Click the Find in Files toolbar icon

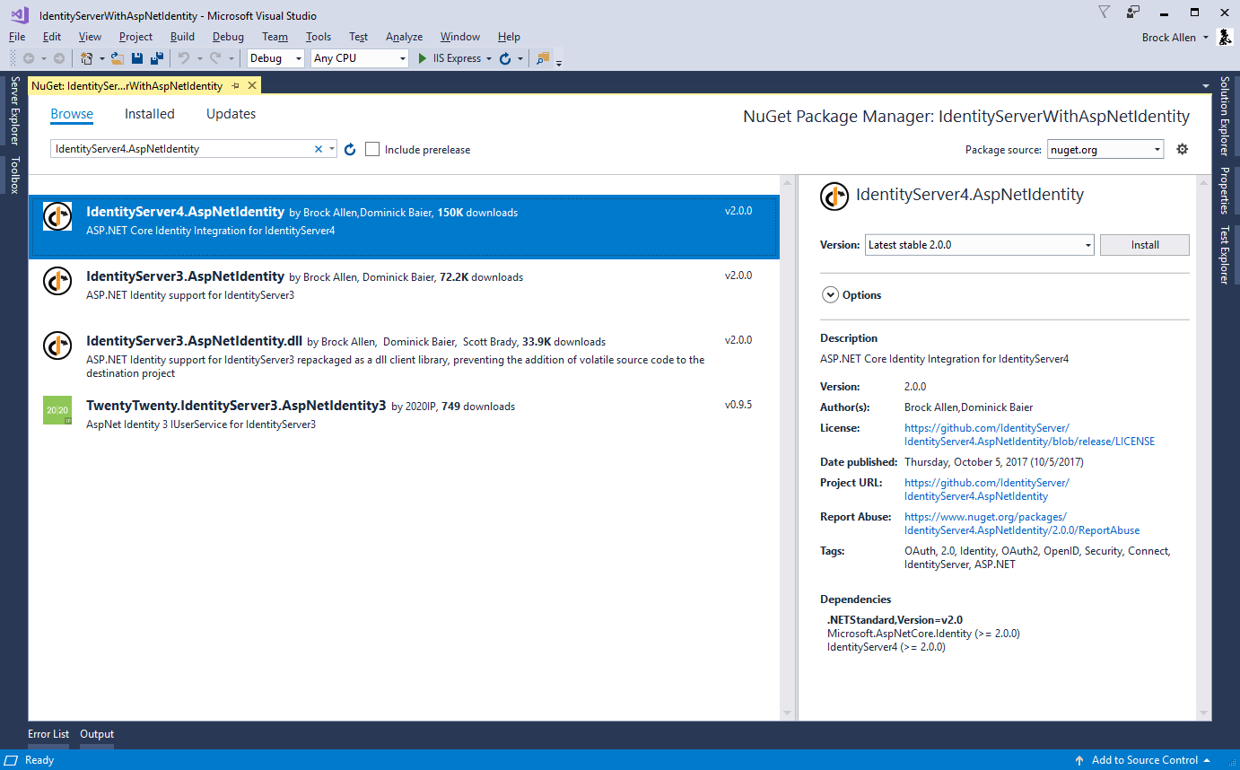click(x=542, y=58)
